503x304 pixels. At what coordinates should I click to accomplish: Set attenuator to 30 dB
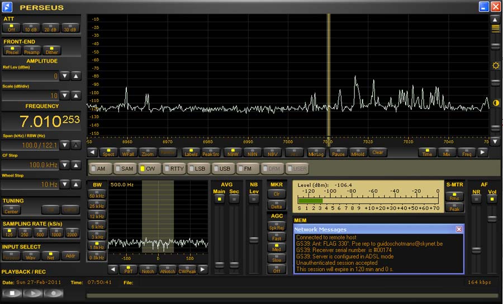(70, 28)
